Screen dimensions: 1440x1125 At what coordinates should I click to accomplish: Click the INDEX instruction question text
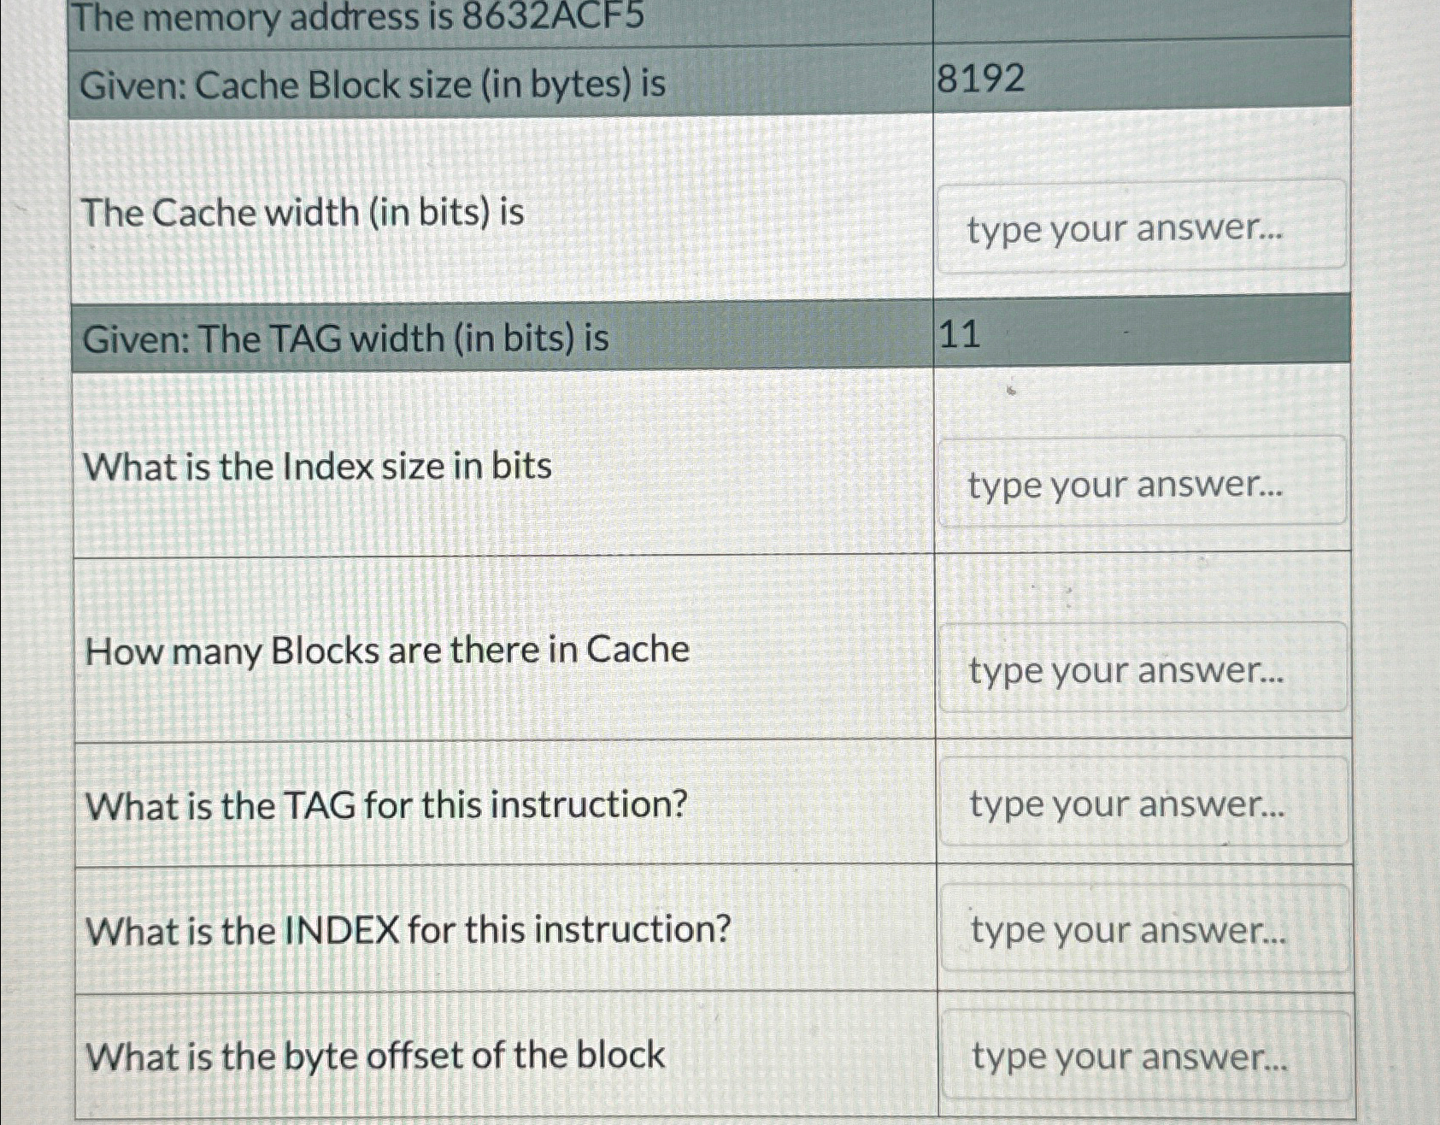pos(406,930)
